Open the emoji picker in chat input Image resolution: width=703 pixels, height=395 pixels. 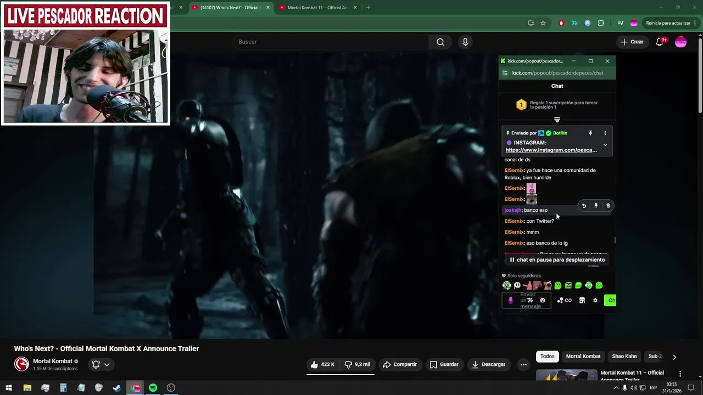(x=543, y=300)
